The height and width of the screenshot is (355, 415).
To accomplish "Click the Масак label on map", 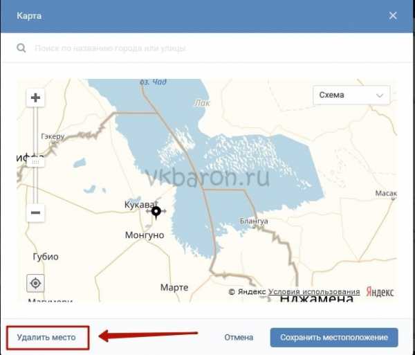I will coord(386,193).
